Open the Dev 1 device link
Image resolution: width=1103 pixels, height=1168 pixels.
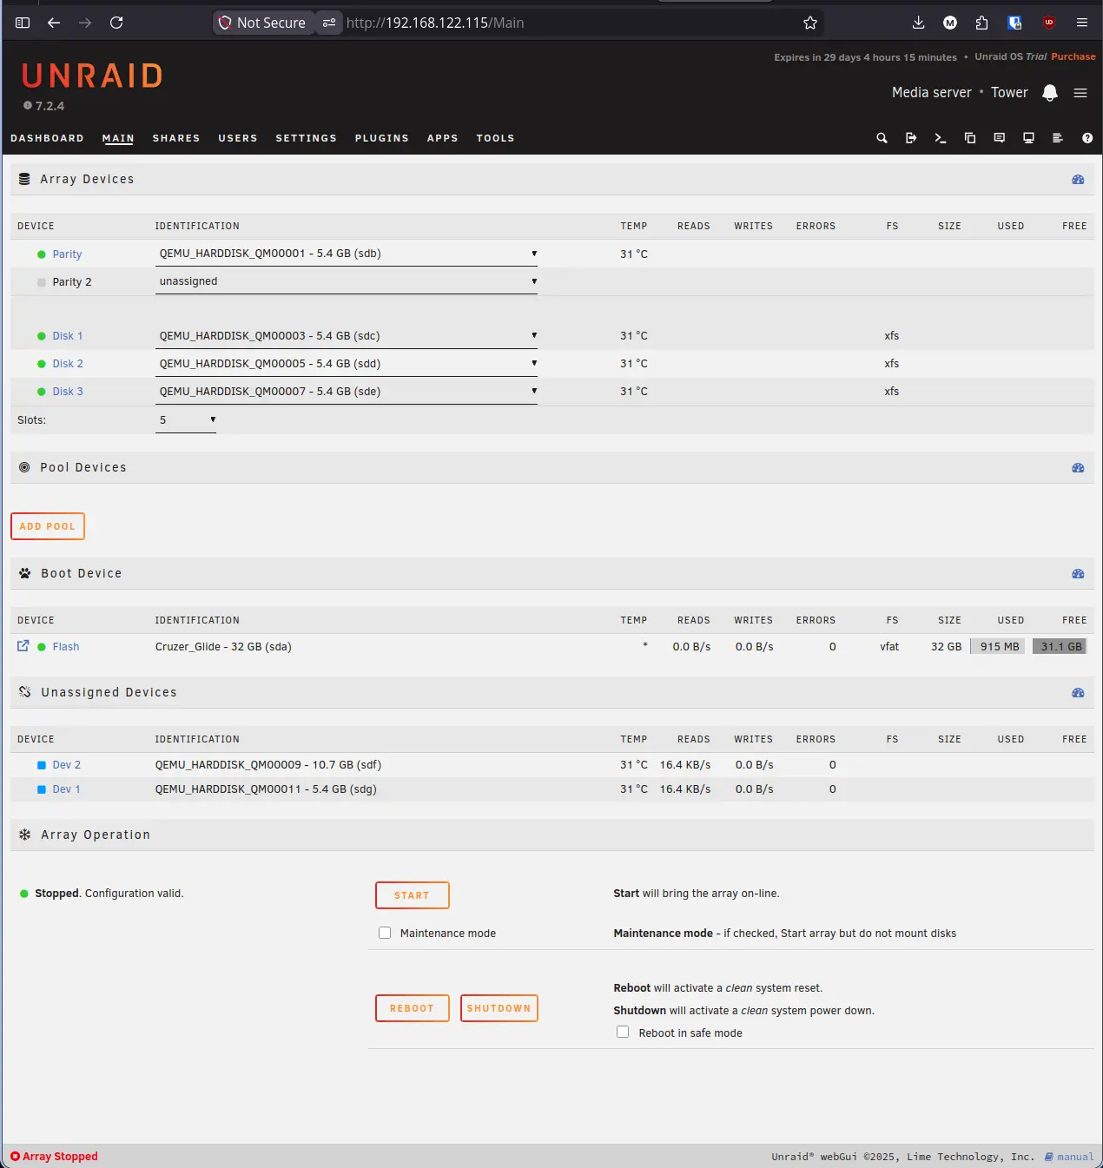click(x=66, y=789)
